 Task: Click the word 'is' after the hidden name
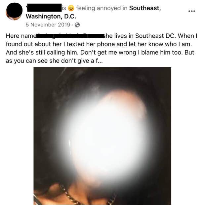(x=64, y=8)
